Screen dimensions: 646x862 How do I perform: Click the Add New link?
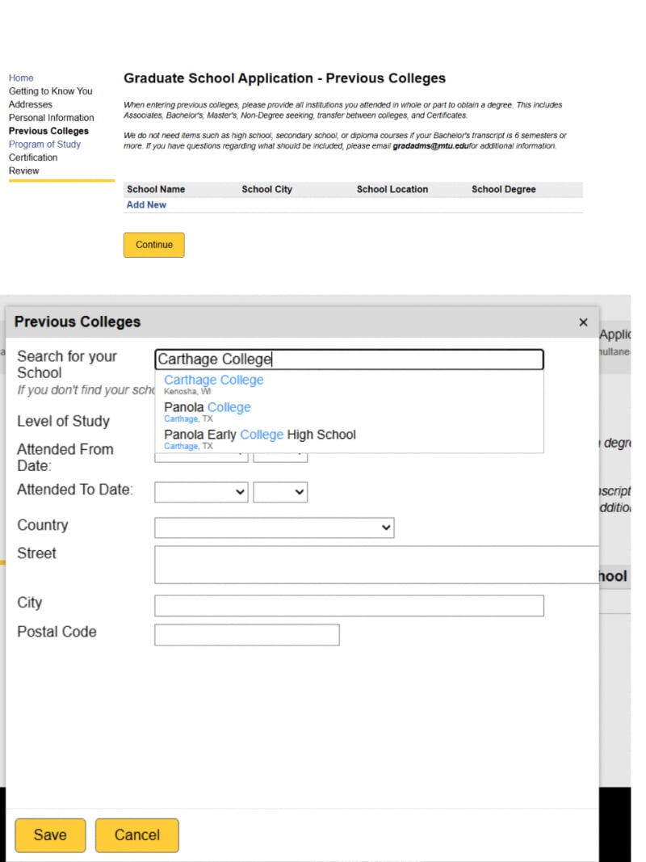tap(146, 204)
